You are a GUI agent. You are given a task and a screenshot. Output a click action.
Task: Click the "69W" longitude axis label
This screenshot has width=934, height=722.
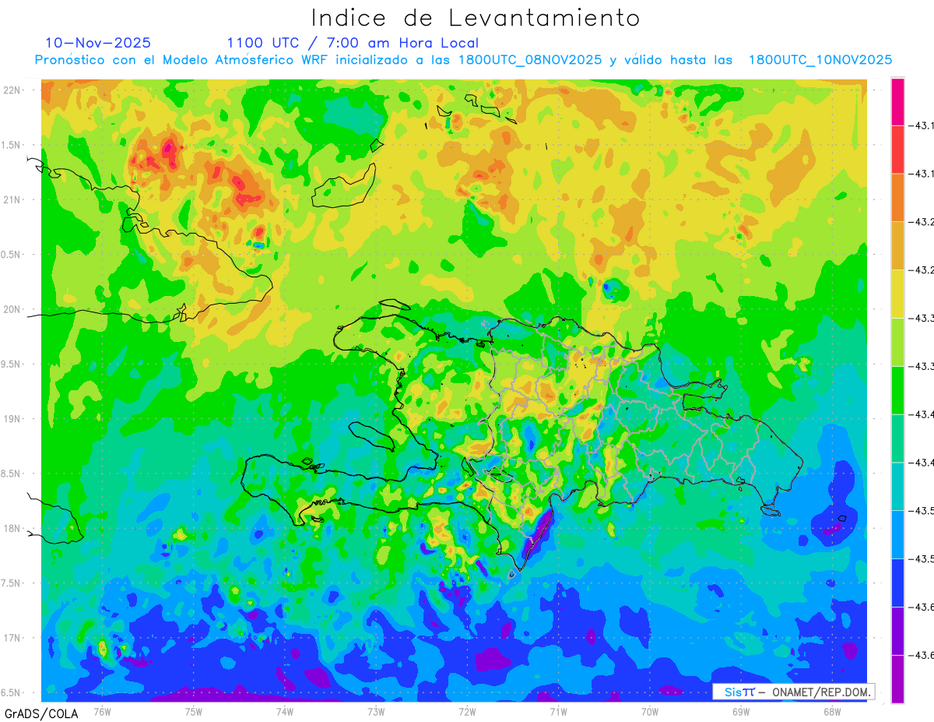(x=741, y=712)
